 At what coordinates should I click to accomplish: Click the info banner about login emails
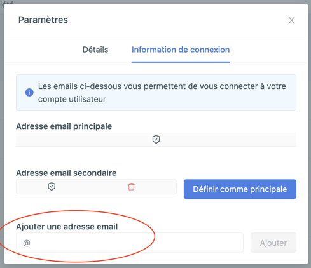(x=156, y=92)
